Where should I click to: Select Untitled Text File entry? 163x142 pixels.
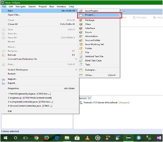tap(99, 56)
